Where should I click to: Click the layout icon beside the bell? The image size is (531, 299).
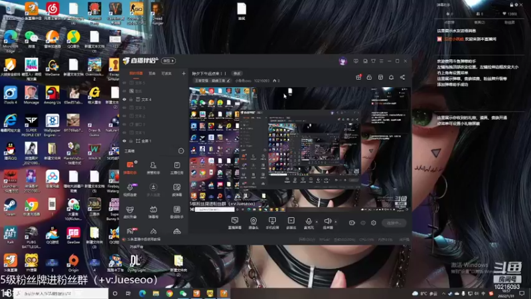tap(380, 77)
